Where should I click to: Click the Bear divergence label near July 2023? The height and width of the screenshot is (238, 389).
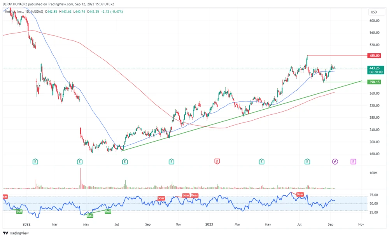pyautogui.click(x=300, y=194)
